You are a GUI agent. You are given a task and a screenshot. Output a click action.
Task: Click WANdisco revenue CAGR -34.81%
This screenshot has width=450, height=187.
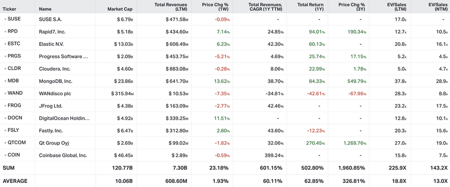275,93
